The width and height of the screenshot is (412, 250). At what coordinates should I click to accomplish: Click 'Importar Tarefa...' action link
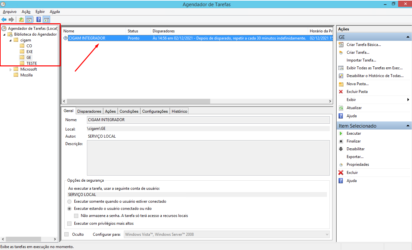pyautogui.click(x=361, y=60)
